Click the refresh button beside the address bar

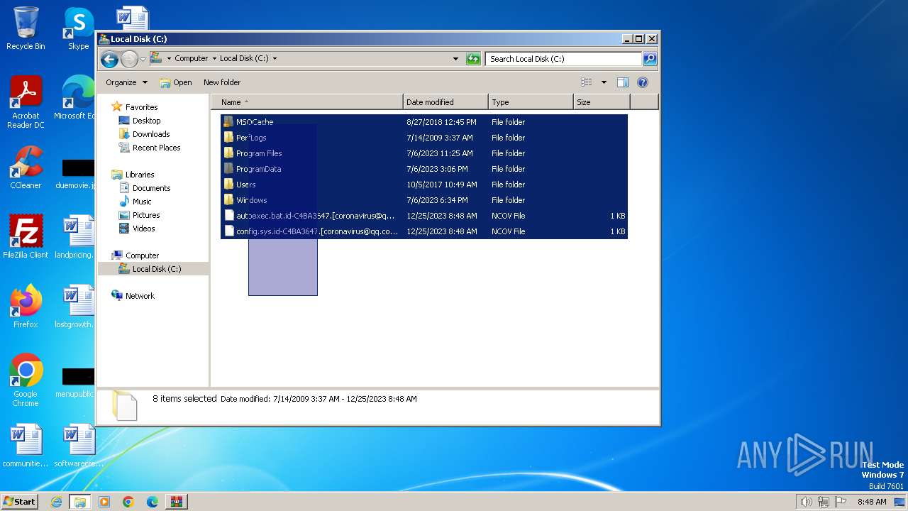tap(473, 59)
